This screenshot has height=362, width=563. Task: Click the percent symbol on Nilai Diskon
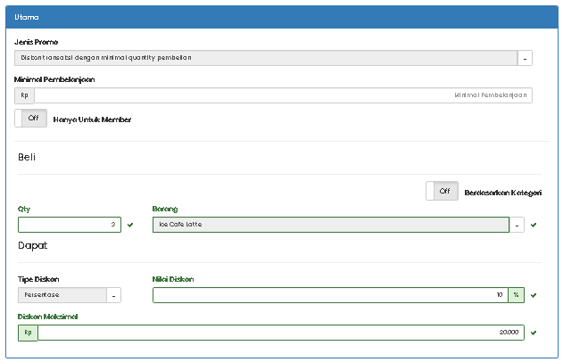coord(516,295)
